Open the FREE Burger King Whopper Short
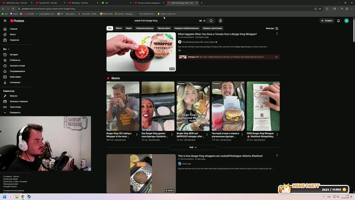355x200 pixels. coord(263,106)
